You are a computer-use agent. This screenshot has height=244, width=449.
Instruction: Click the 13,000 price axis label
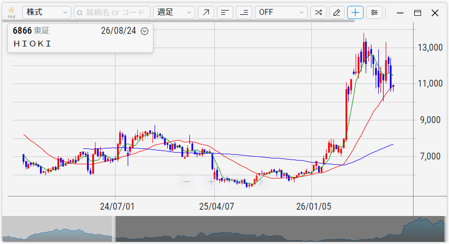[x=430, y=48]
